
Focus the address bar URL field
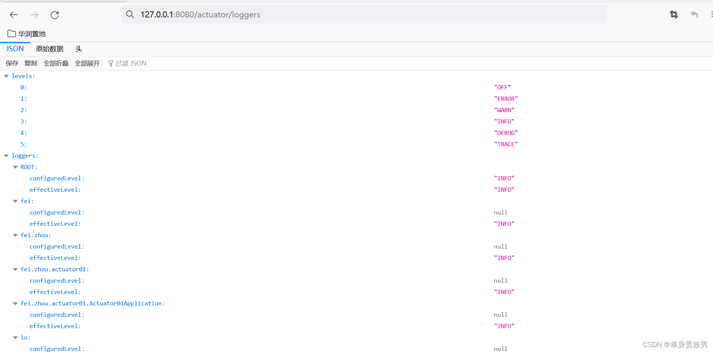pos(364,14)
